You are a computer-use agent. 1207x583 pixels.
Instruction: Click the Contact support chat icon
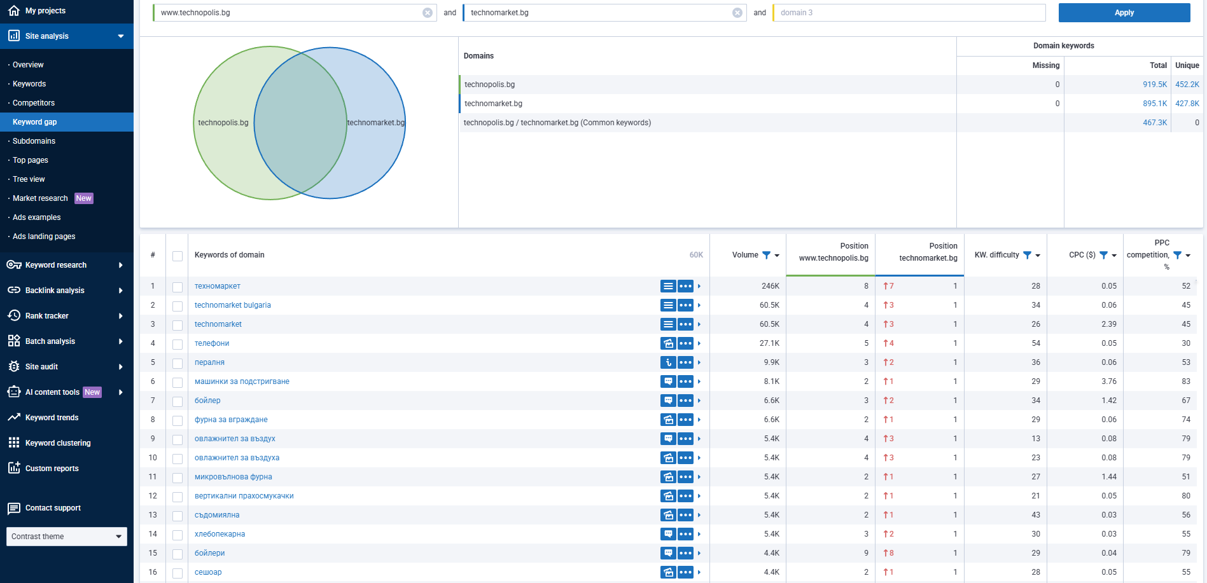point(14,508)
